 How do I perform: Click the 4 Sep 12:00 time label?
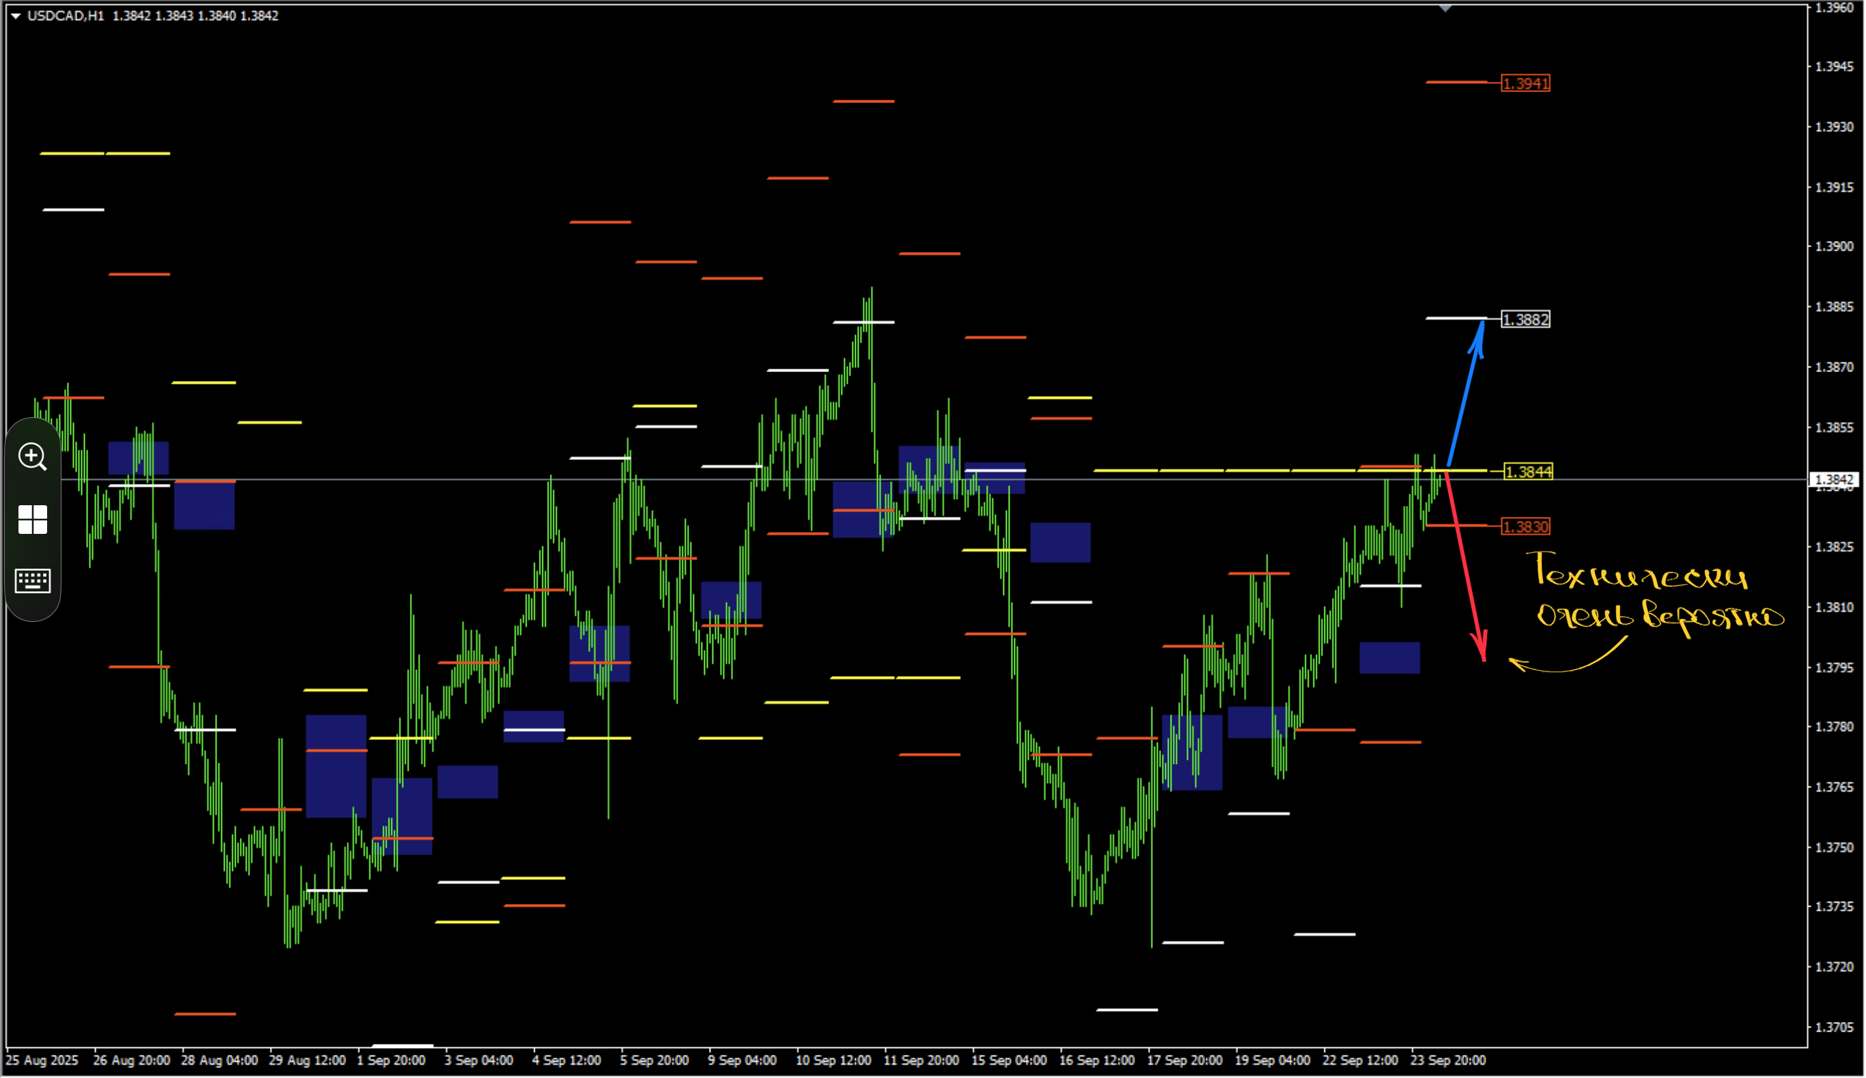click(x=566, y=1061)
